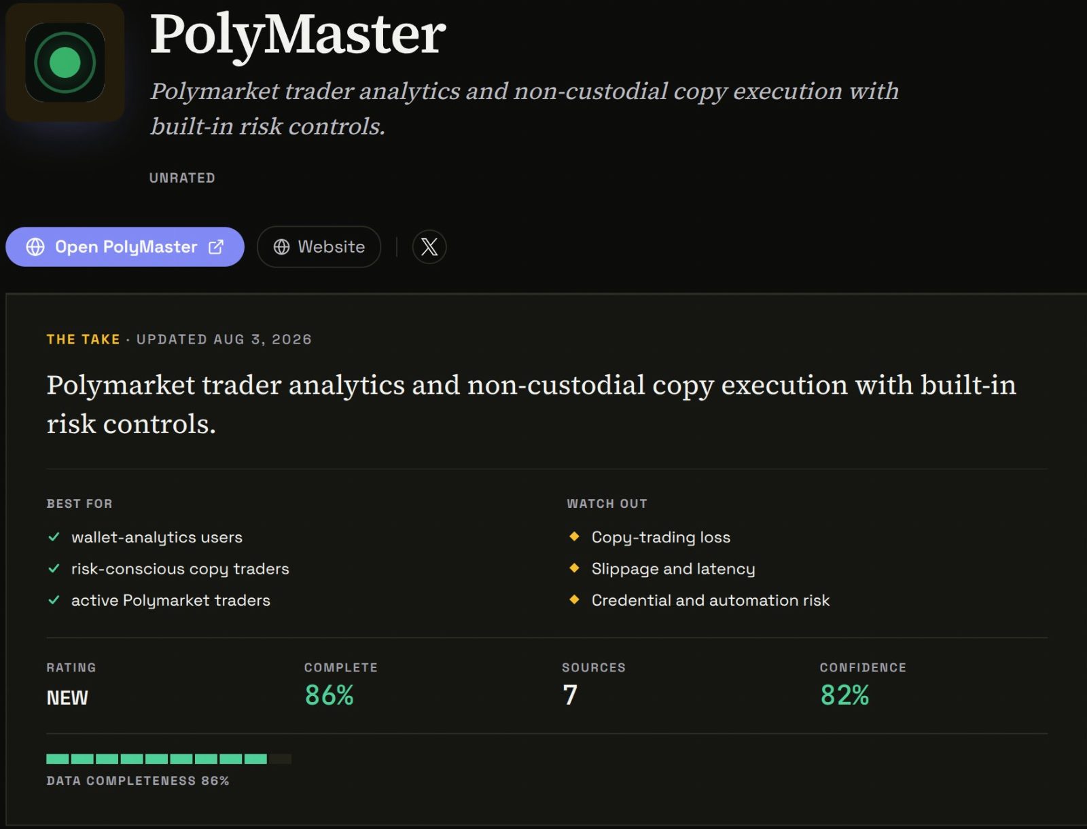Click the PolyMaster green circle logo
This screenshot has height=829, width=1087.
[65, 62]
